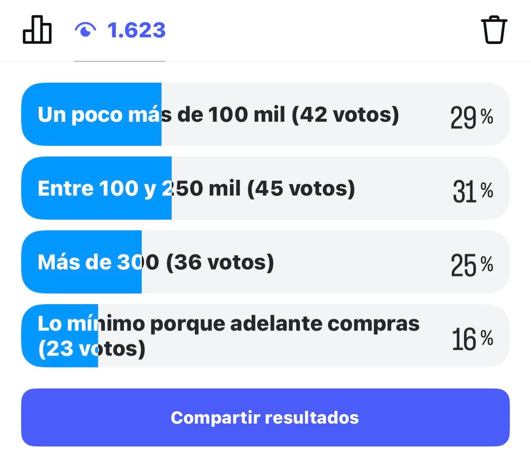The image size is (531, 468).
Task: Choose the "Lo mínimo porque adelante compras" option
Action: tap(228, 324)
